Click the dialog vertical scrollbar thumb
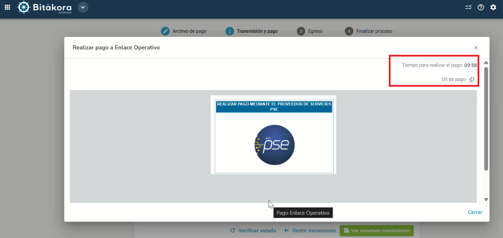503x238 pixels. (x=486, y=118)
